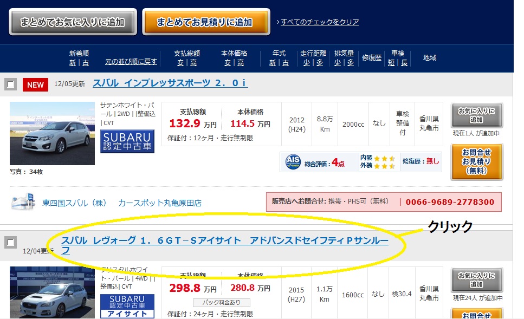Sort 排気量 by 多 (largest engine)
The image size is (524, 319).
350,63
